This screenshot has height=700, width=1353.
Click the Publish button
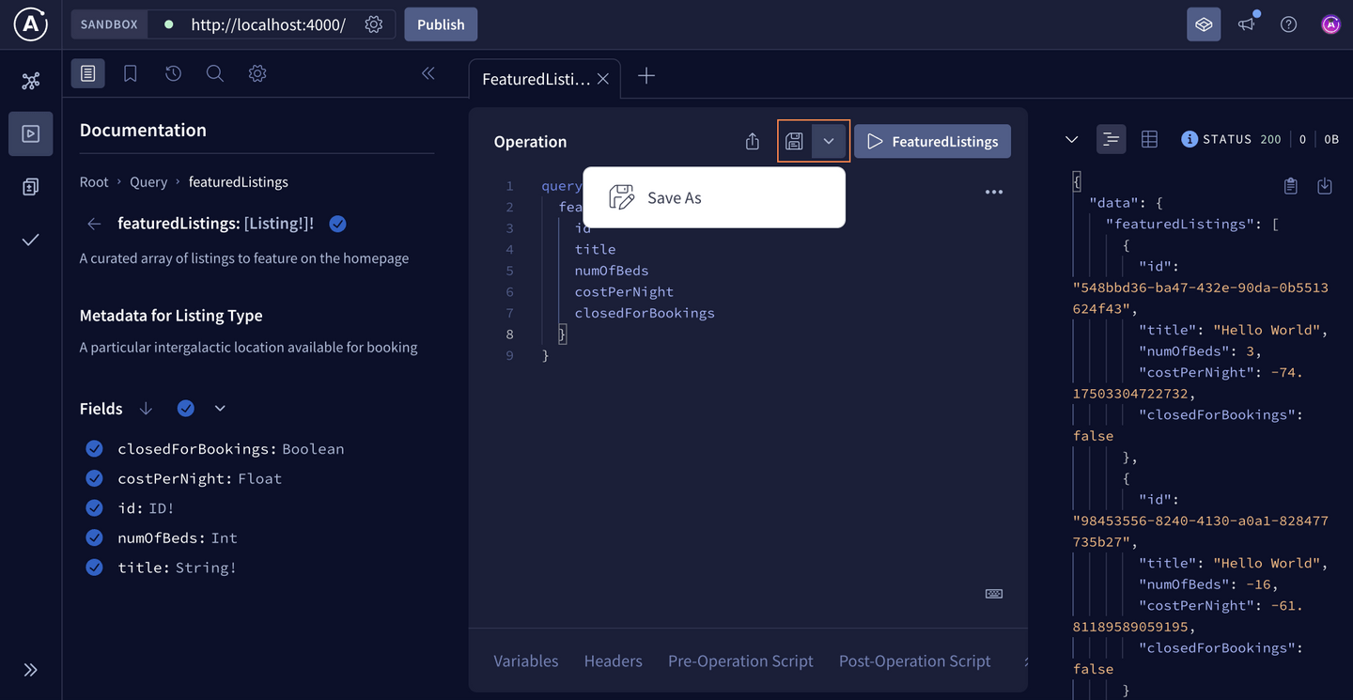pyautogui.click(x=441, y=23)
